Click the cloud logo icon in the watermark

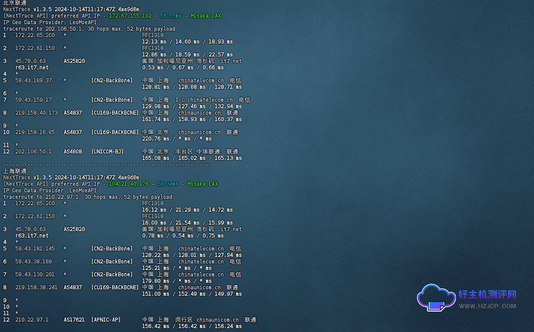[436, 298]
